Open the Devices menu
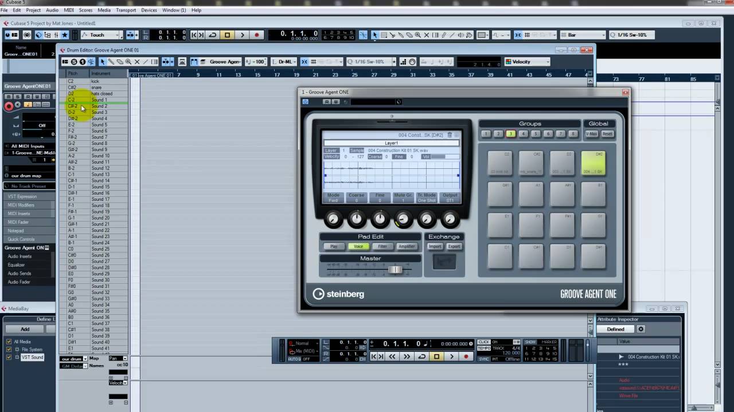 [149, 10]
